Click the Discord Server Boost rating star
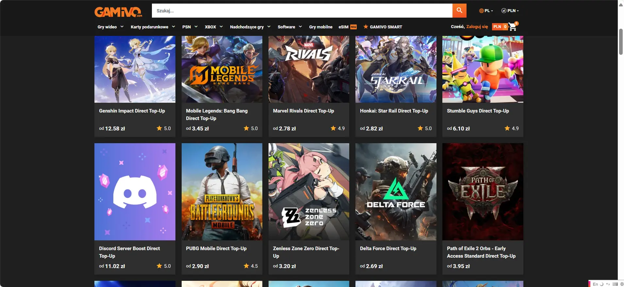This screenshot has width=624, height=287. [x=159, y=266]
